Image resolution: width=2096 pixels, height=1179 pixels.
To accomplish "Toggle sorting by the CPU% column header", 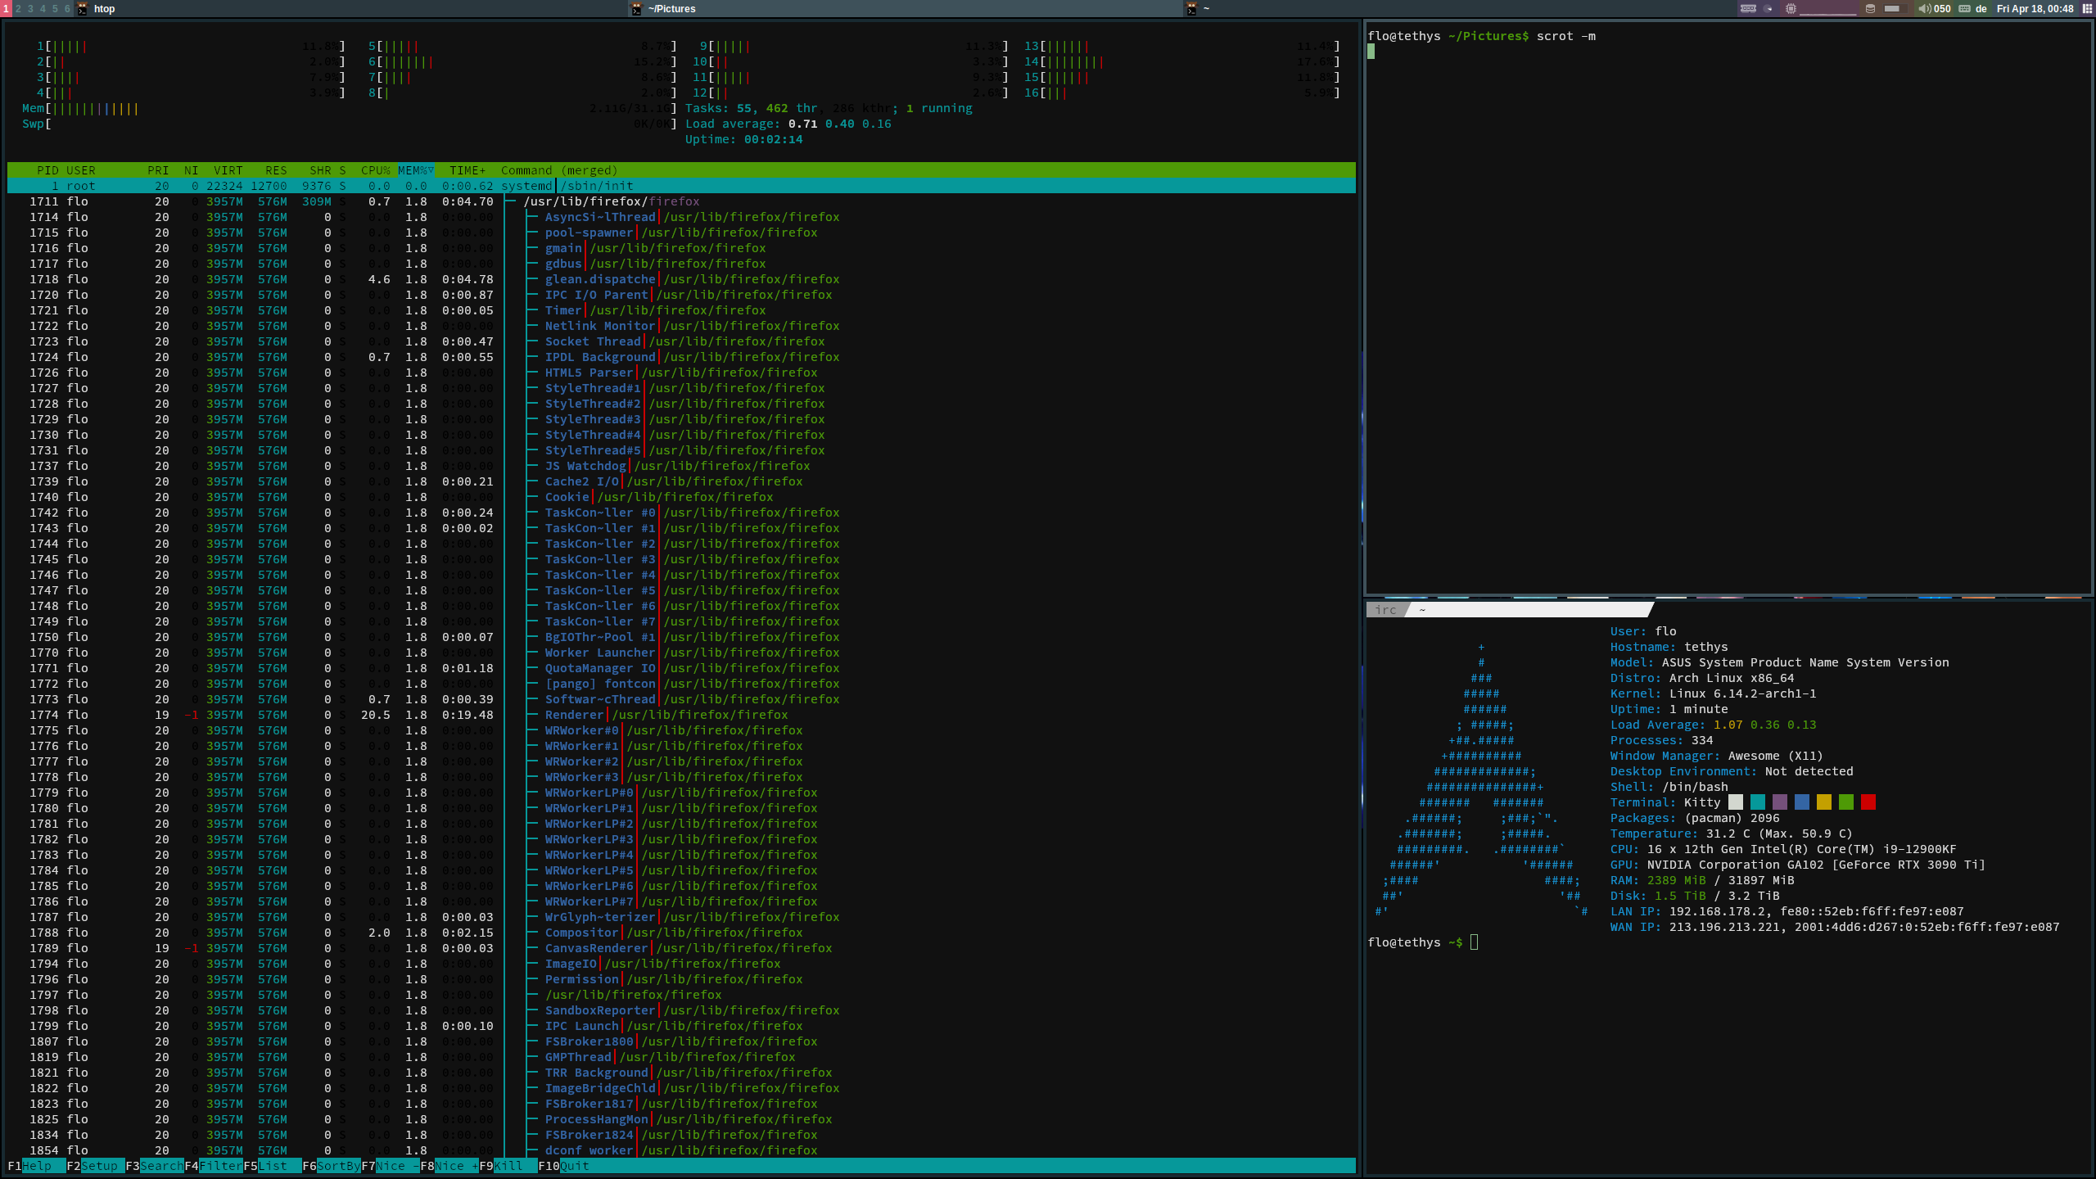I will pos(375,170).
